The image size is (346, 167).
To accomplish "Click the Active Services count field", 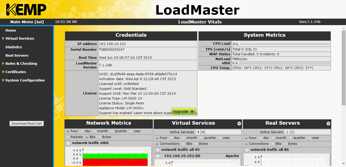I will 218,132.
